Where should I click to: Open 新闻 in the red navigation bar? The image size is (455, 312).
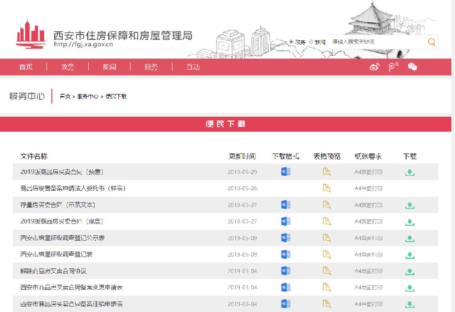pos(109,67)
